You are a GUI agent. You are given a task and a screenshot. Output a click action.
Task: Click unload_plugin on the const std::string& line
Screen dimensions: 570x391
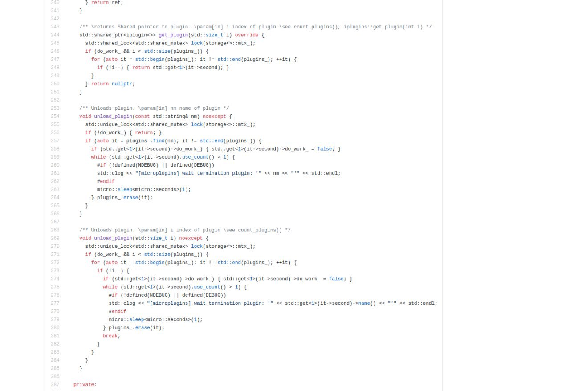click(113, 116)
